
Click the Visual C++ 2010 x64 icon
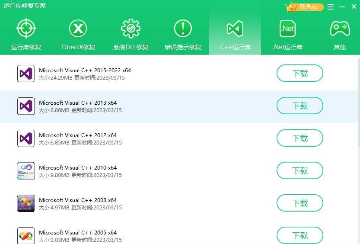26,171
